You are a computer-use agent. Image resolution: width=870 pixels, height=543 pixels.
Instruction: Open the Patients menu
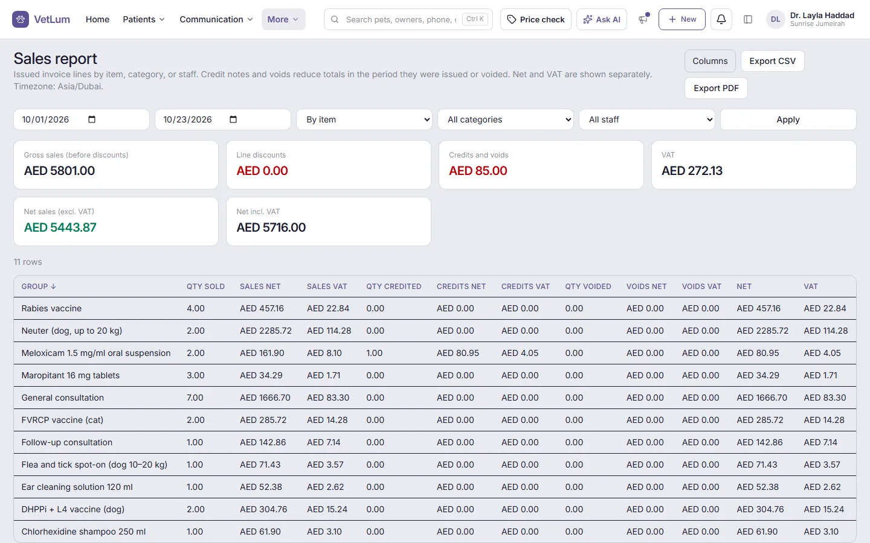pyautogui.click(x=144, y=19)
